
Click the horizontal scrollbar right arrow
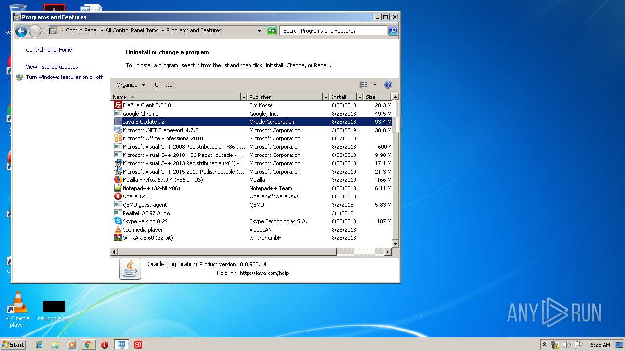[x=388, y=252]
